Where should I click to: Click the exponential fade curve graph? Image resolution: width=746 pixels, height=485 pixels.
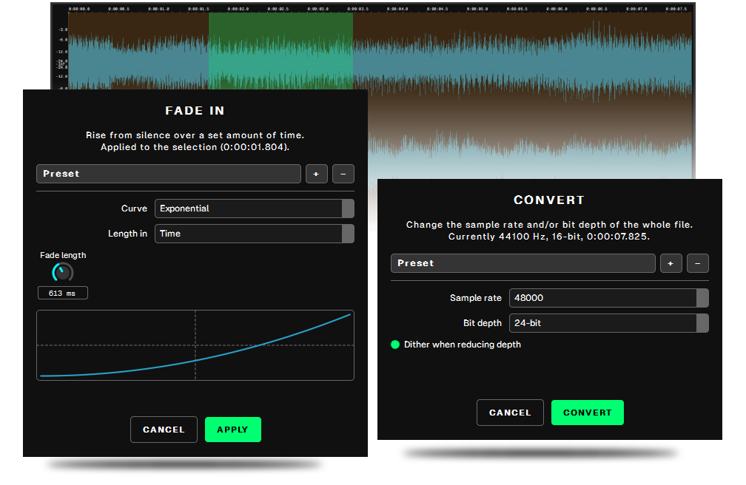[x=195, y=345]
